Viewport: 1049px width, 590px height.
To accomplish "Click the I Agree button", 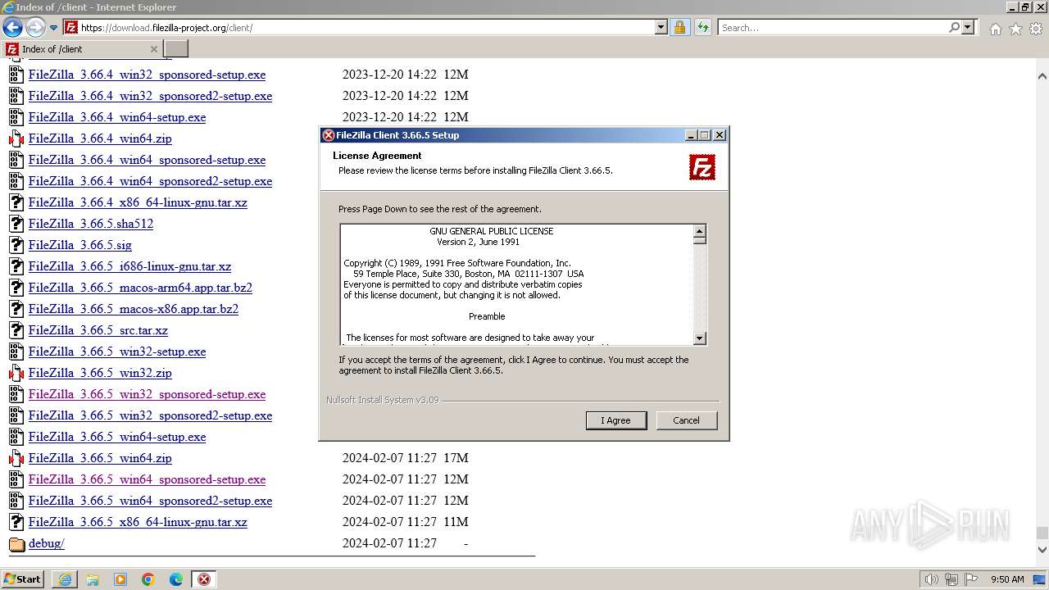I will point(616,420).
